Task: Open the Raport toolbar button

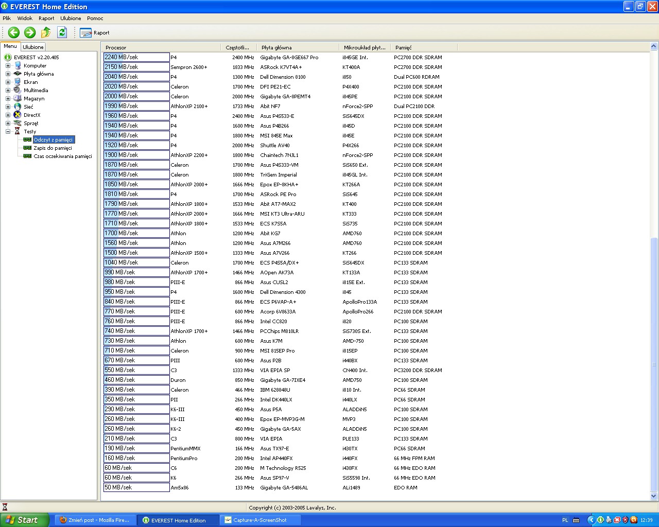Action: 95,32
